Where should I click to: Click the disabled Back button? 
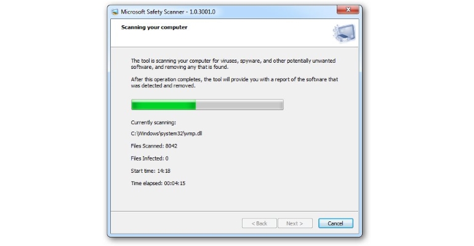(259, 223)
